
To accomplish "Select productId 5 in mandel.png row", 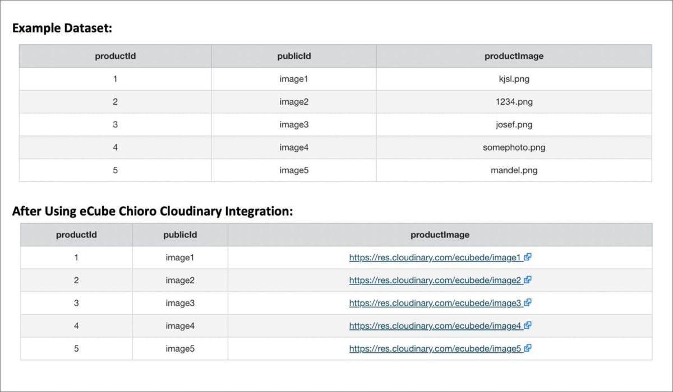I will click(x=115, y=170).
